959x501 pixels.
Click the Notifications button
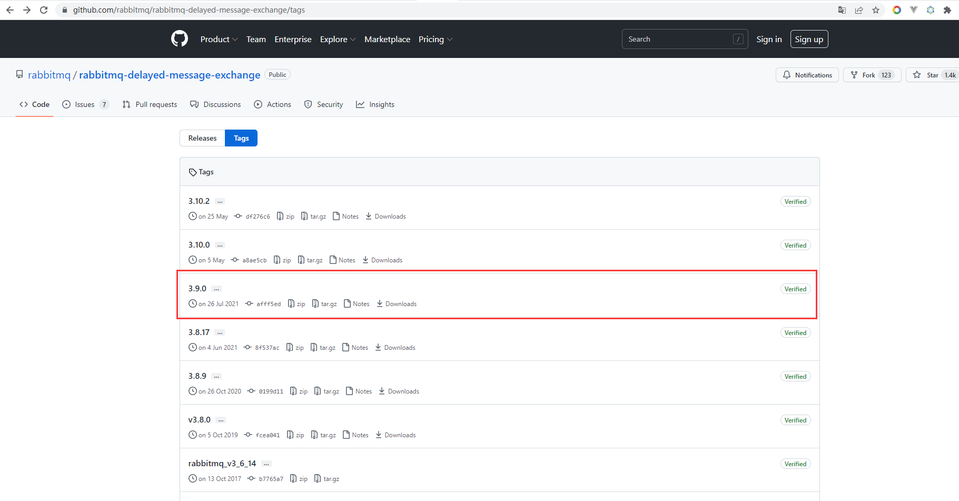807,75
